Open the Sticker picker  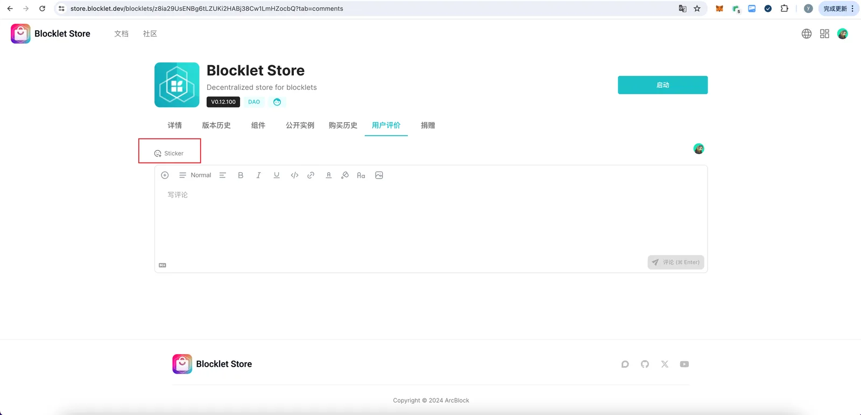169,153
